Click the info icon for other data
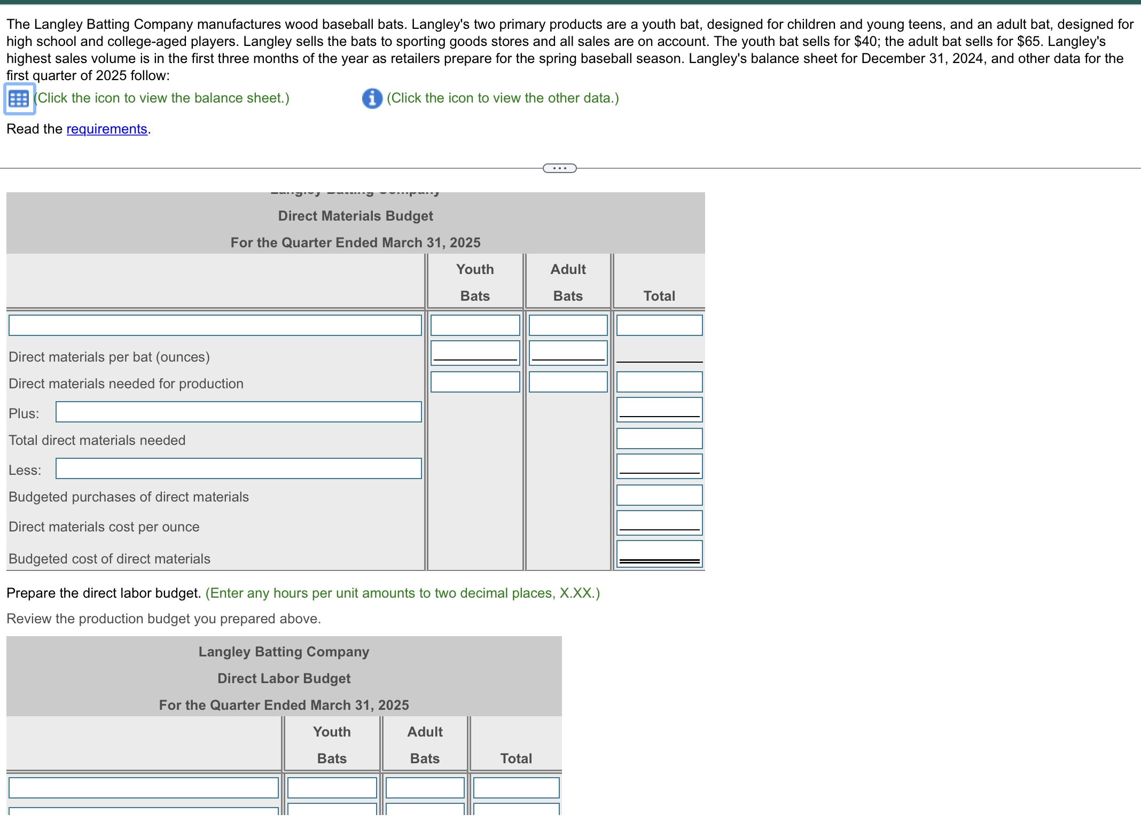Screen dimensions: 1141x822 (371, 98)
